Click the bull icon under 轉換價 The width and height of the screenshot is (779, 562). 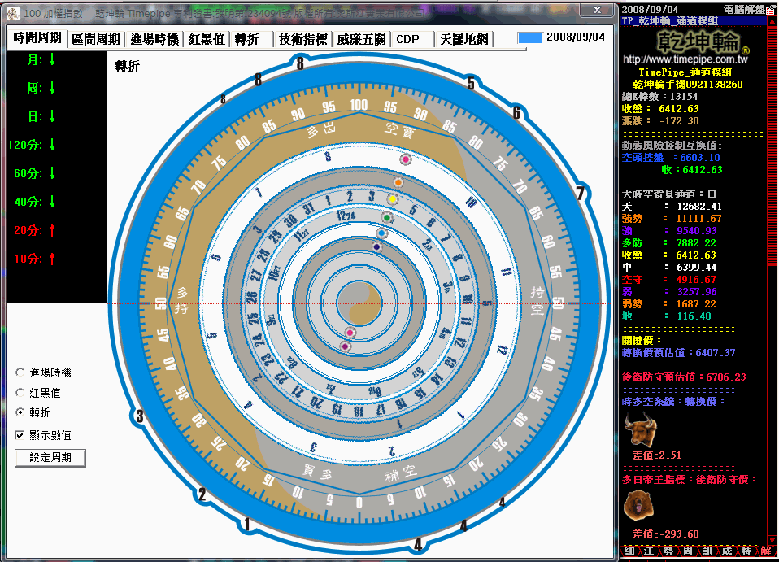[x=641, y=429]
